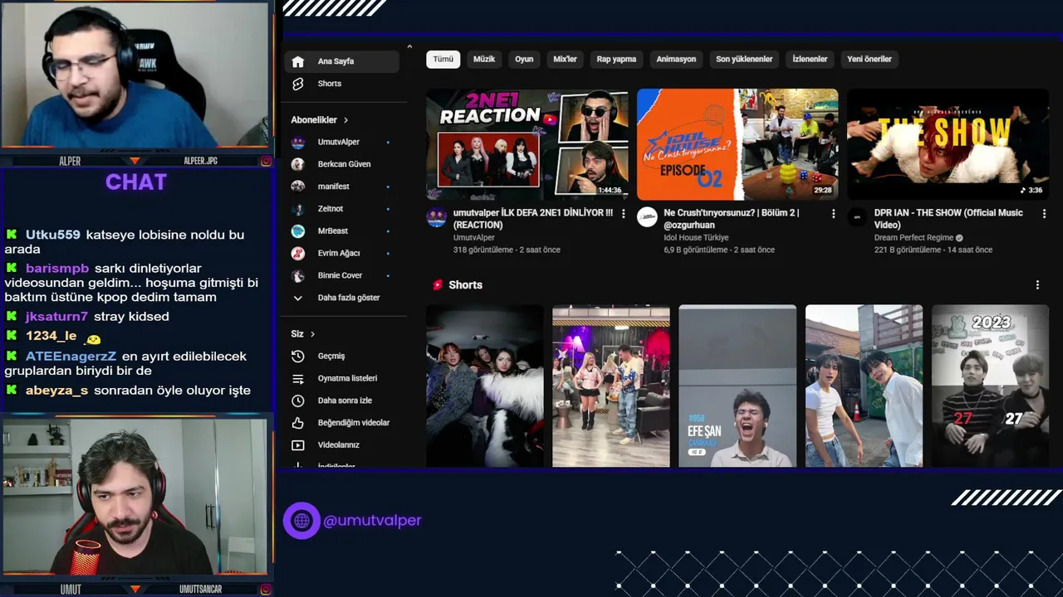This screenshot has width=1063, height=597.
Task: Expand the Siz section chevron
Action: (x=312, y=334)
